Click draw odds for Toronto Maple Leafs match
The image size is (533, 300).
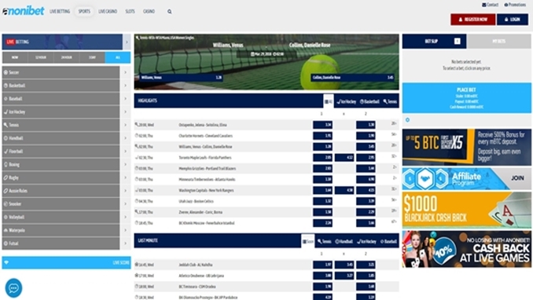344,158
